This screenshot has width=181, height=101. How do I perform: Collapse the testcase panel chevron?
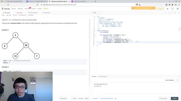[178, 77]
